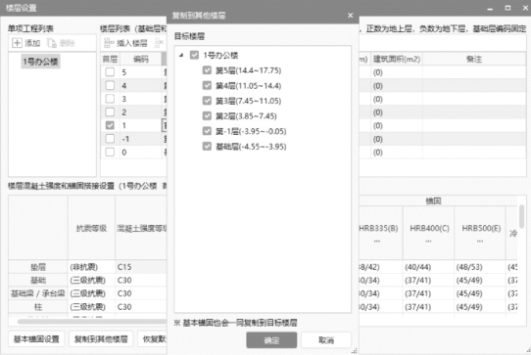Click dialog resize grip corner
Viewport: 531px width, 355px height.
354,351
